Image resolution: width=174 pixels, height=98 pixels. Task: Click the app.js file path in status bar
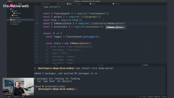(x=9, y=97)
